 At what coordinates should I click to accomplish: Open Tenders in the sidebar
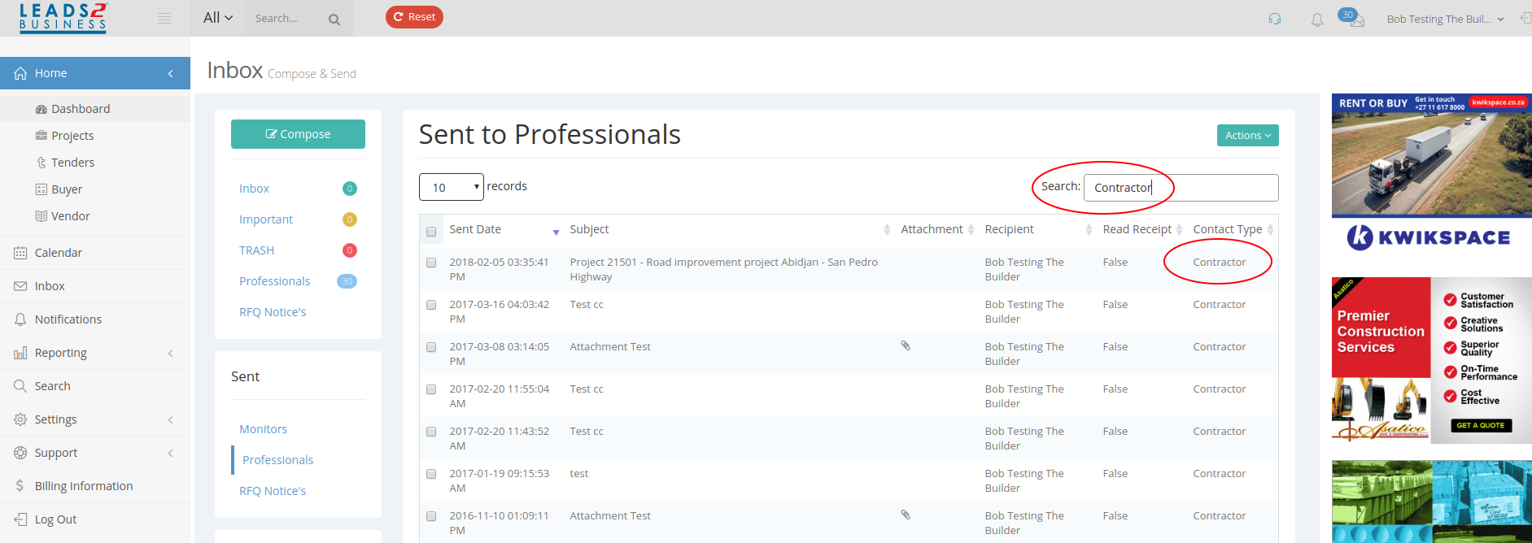(x=72, y=163)
